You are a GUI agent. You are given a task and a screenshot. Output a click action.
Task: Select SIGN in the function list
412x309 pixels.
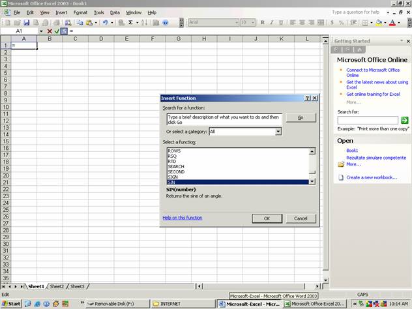pyautogui.click(x=173, y=177)
